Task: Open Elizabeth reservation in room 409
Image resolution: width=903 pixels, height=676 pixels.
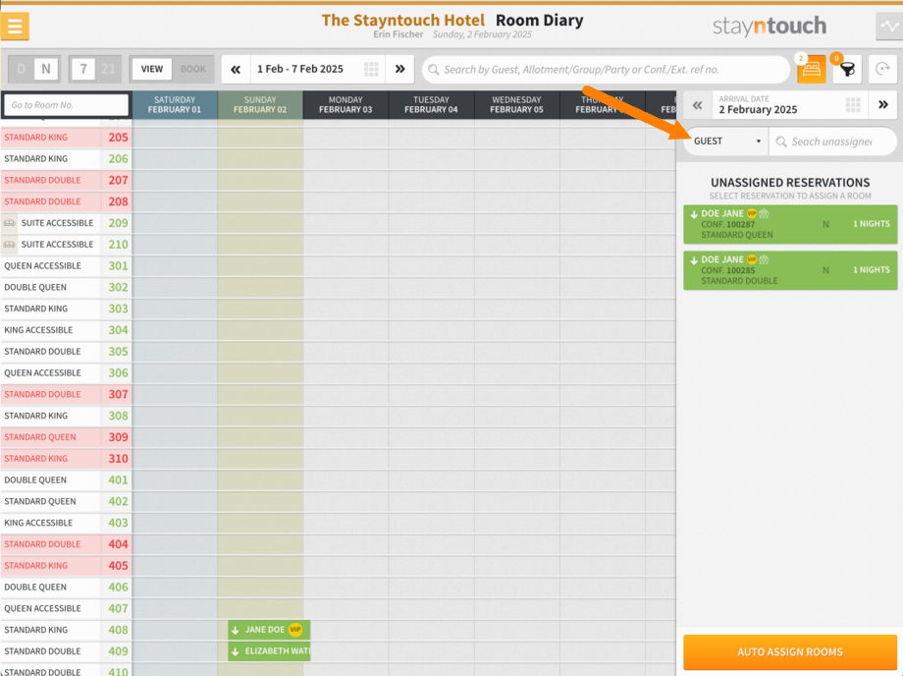Action: (x=269, y=651)
